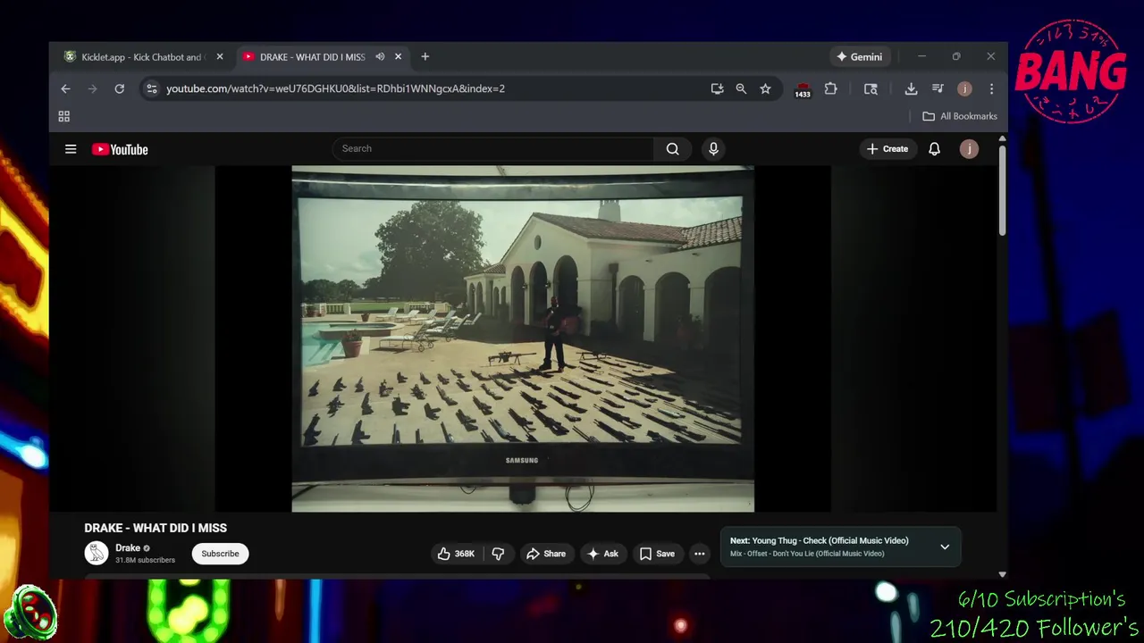Open All Bookmarks folder
Image resolution: width=1144 pixels, height=643 pixels.
coord(959,116)
